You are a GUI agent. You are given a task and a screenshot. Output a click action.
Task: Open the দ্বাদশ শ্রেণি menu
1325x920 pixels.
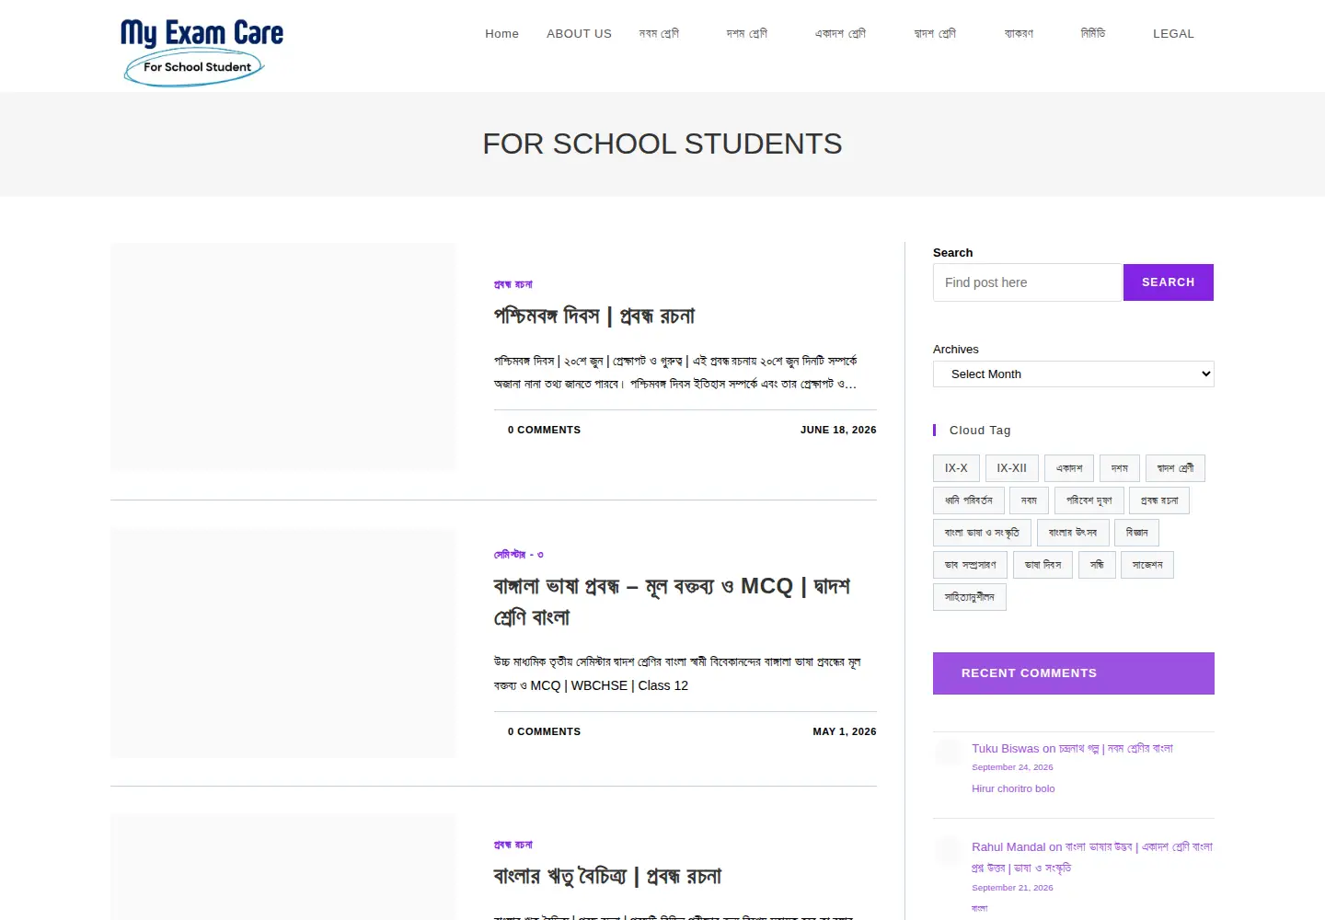click(935, 34)
